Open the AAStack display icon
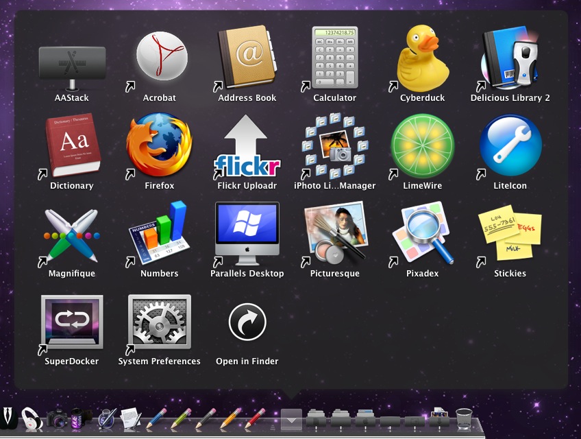Image resolution: width=581 pixels, height=439 pixels. [72, 69]
